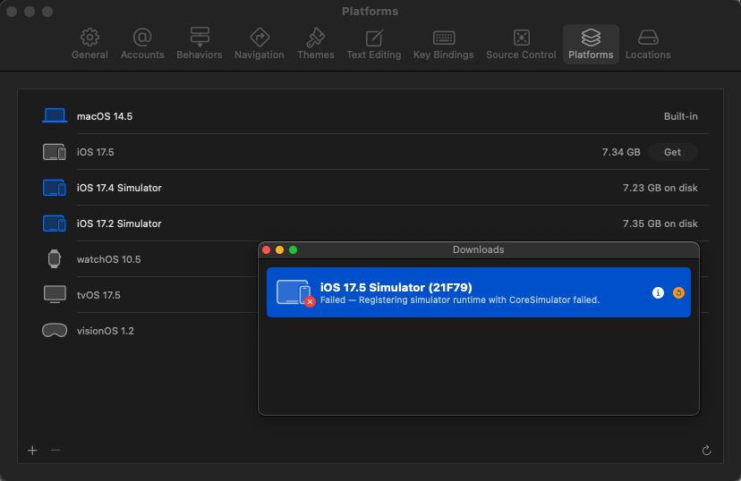Click the 7.35 GB on disk label
Viewport: 741px width, 481px height.
tap(660, 224)
